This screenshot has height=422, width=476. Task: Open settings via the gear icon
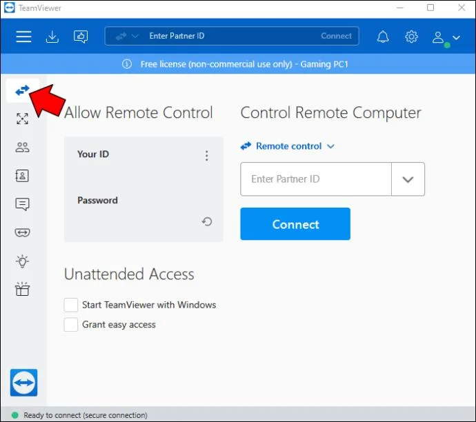tap(411, 37)
